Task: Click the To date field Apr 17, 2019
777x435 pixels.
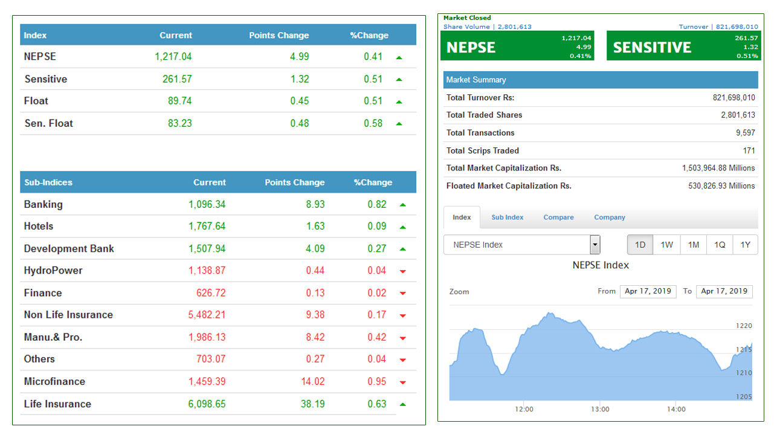Action: [724, 291]
